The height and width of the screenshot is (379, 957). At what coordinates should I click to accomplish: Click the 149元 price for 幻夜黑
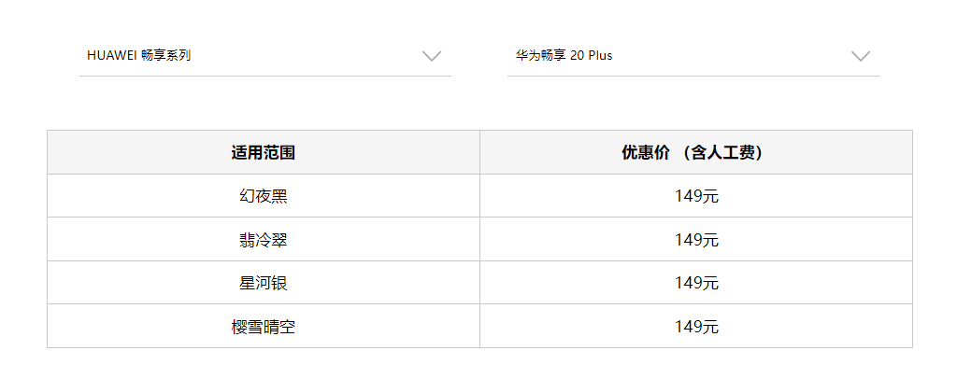[696, 196]
